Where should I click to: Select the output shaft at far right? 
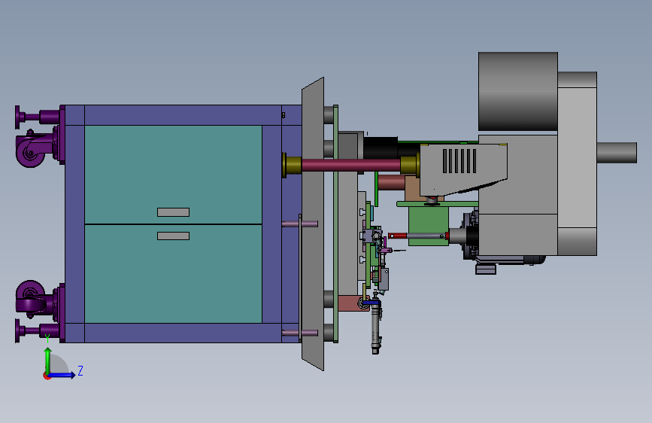(x=617, y=153)
